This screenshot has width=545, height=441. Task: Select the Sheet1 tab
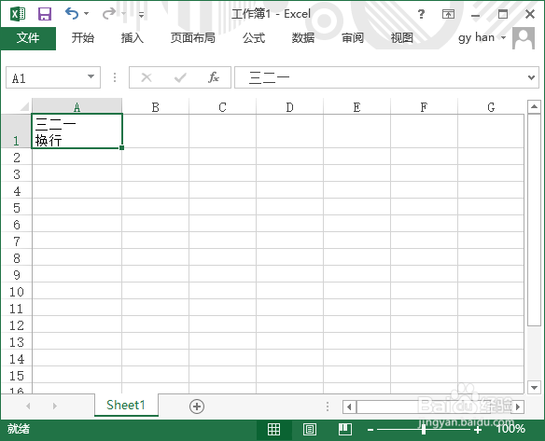click(126, 405)
